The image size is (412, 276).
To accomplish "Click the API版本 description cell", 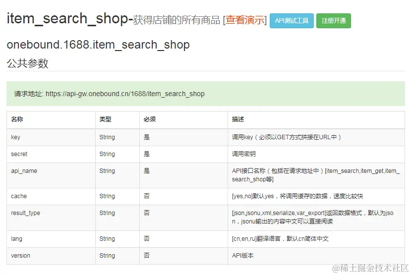I will pyautogui.click(x=316, y=256).
